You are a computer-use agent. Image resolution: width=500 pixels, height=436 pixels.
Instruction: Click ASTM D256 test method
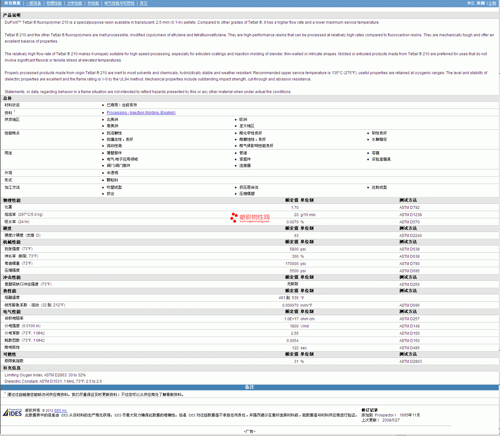point(409,285)
